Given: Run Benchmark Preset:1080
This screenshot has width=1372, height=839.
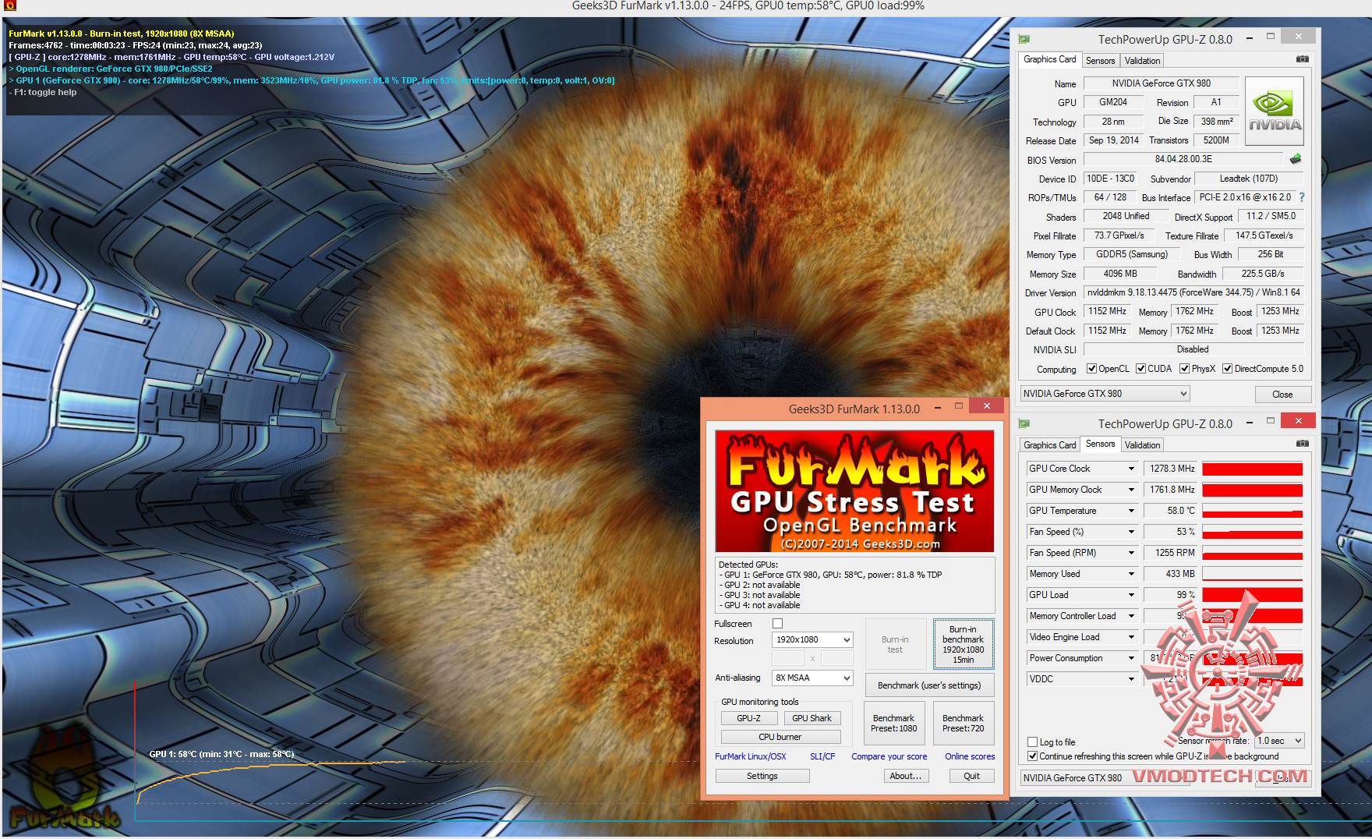Looking at the screenshot, I should click(x=894, y=723).
